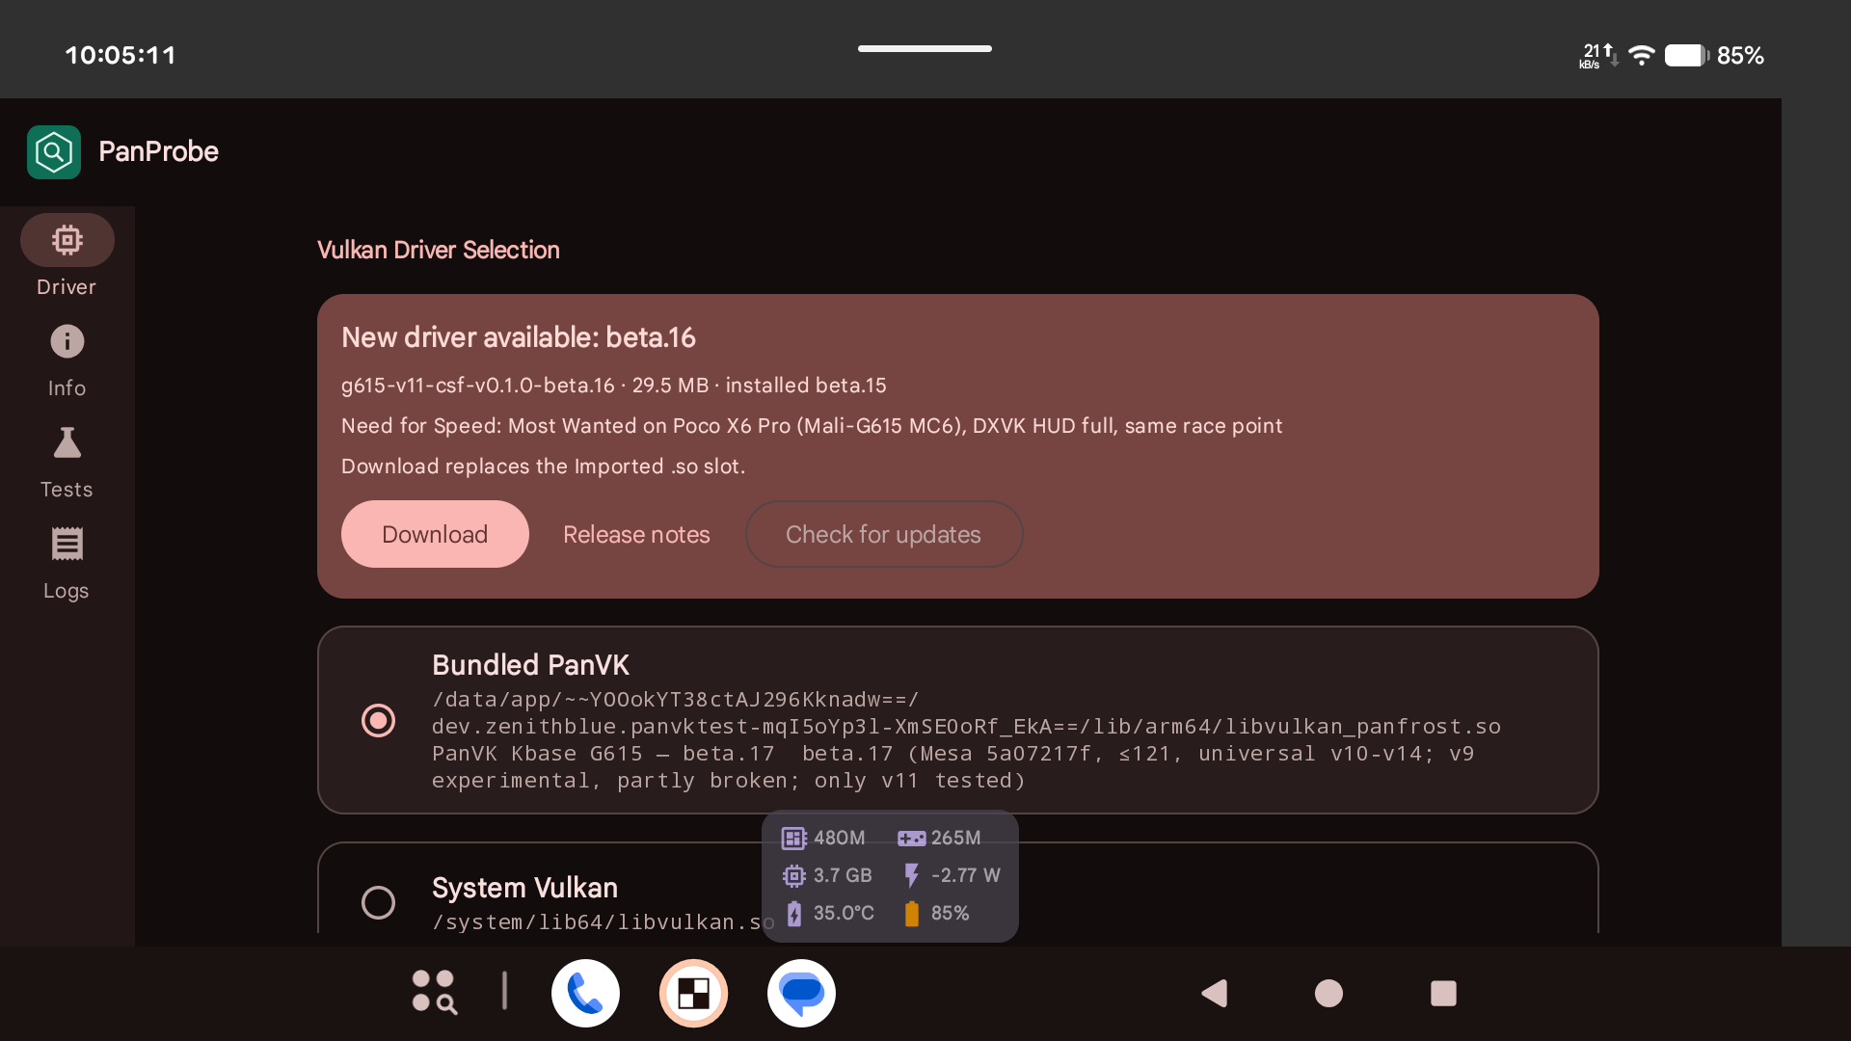Viewport: 1851px width, 1041px height.
Task: Click the 'New driver available: beta.16' title
Action: point(519,337)
